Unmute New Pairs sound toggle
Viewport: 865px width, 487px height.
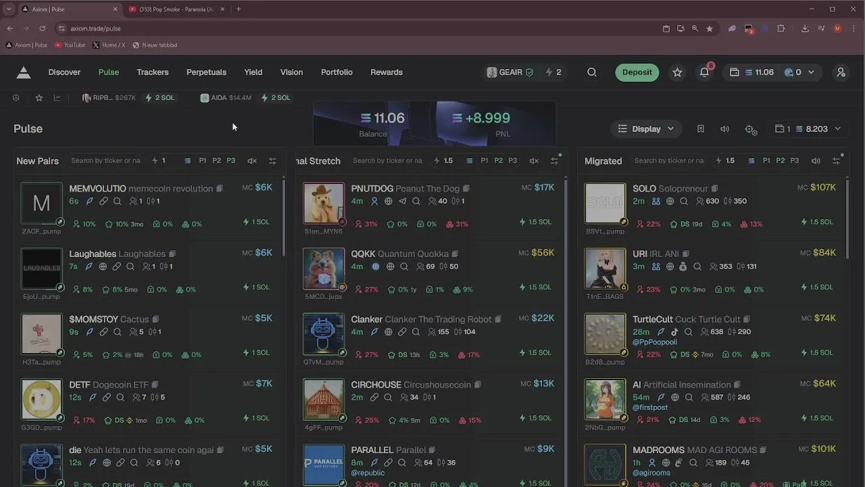tap(252, 161)
